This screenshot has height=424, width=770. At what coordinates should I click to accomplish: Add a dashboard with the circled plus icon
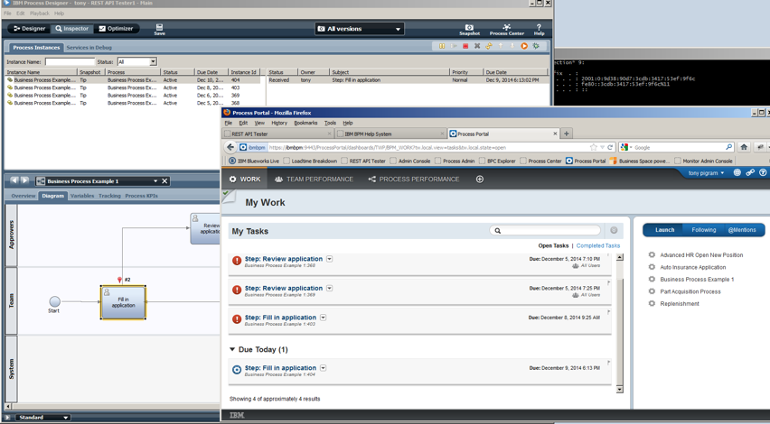pyautogui.click(x=480, y=180)
